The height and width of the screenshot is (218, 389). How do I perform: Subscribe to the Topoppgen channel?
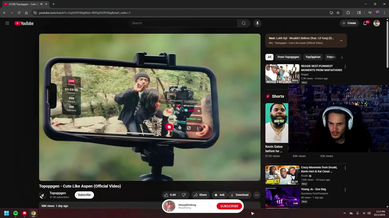pos(84,195)
